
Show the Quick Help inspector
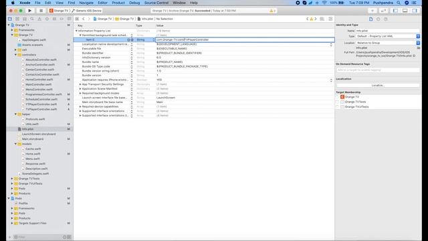click(385, 19)
